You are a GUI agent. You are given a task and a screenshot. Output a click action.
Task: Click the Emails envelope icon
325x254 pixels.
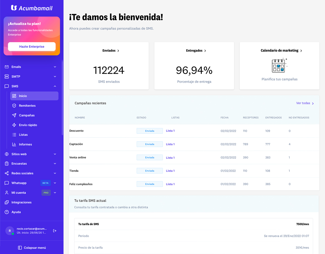7,67
